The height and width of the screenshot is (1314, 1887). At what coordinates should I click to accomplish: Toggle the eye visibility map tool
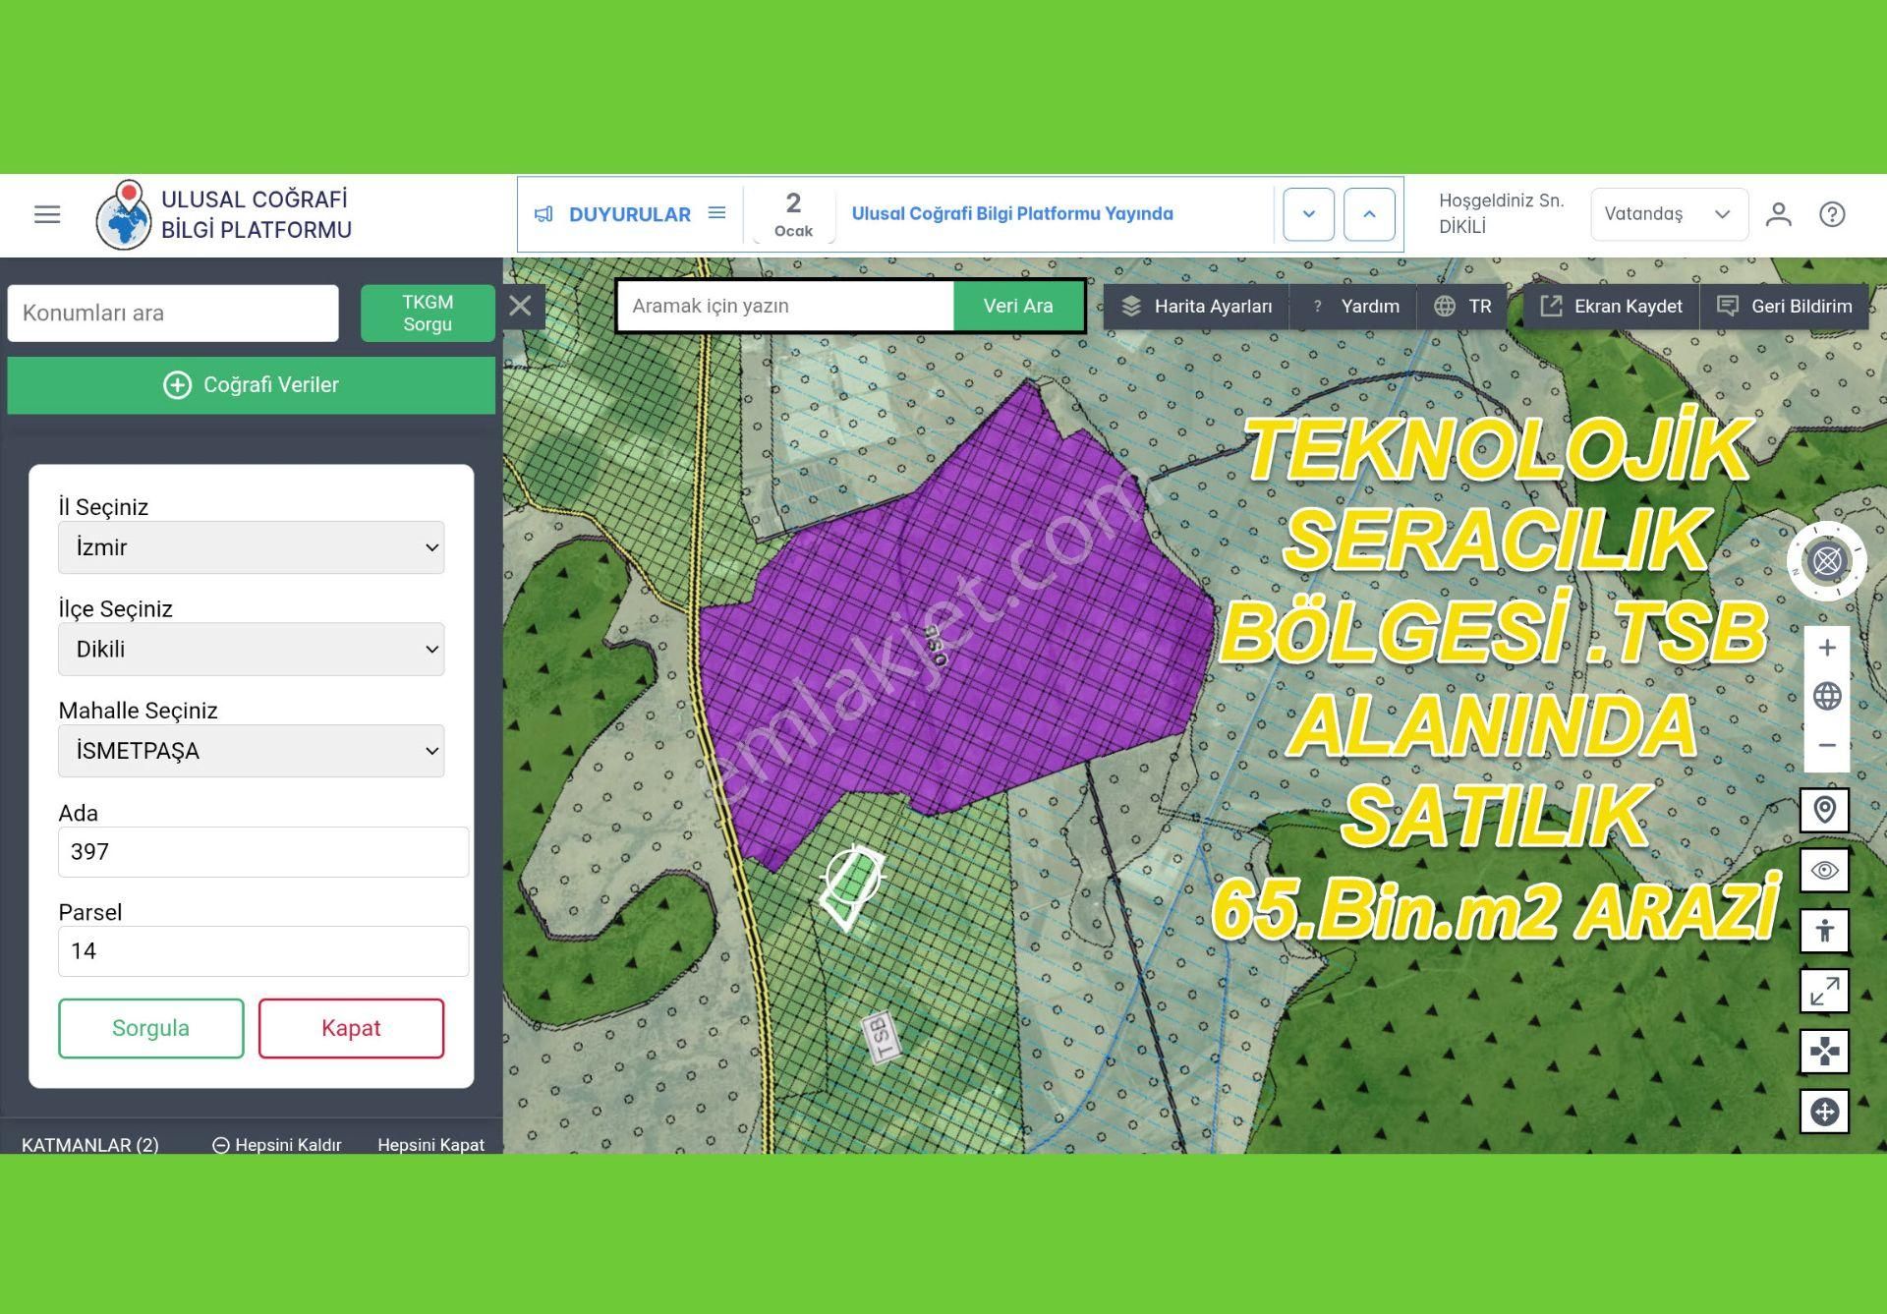[x=1824, y=871]
